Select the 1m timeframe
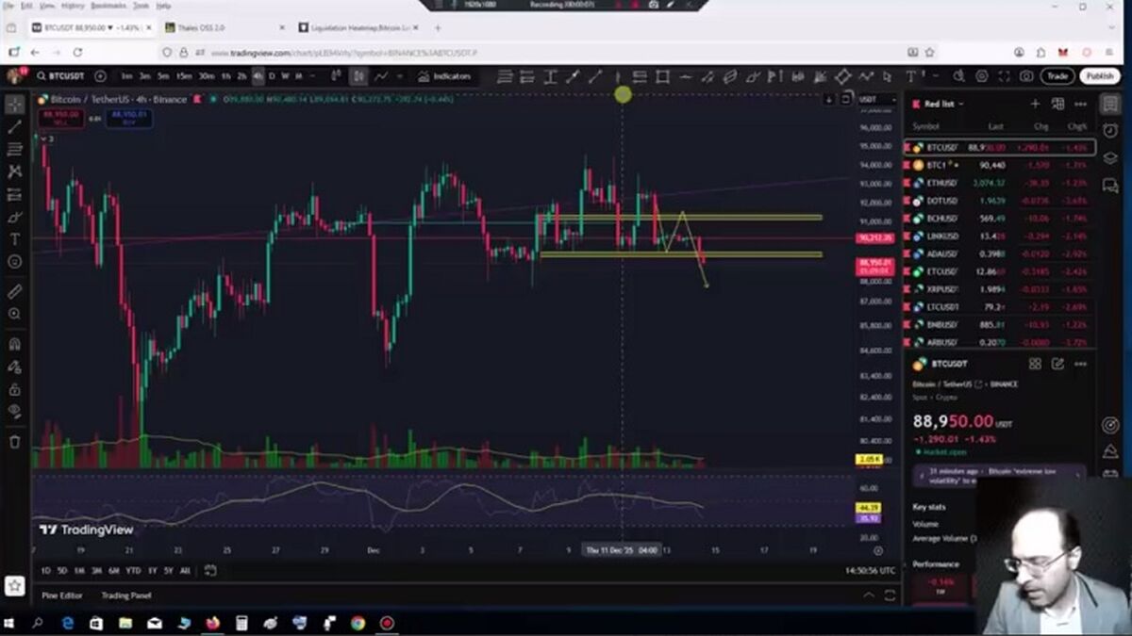The width and height of the screenshot is (1132, 636). click(126, 76)
